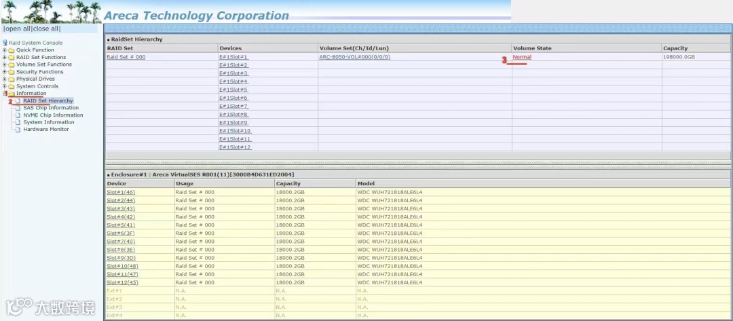The height and width of the screenshot is (321, 733).
Task: Click the SAS Chip Information page icon
Action: (x=18, y=108)
